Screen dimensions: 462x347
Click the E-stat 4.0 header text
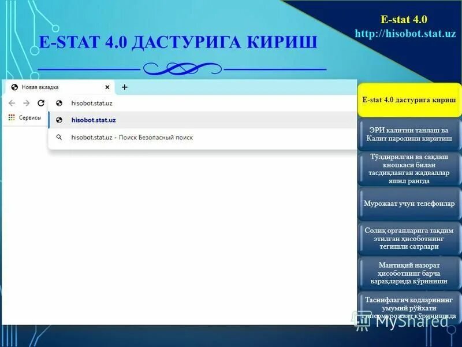[404, 19]
